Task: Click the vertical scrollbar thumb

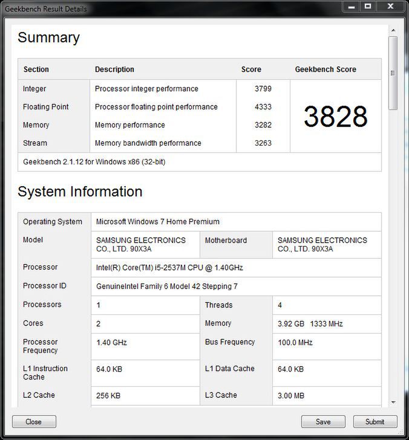Action: click(393, 73)
